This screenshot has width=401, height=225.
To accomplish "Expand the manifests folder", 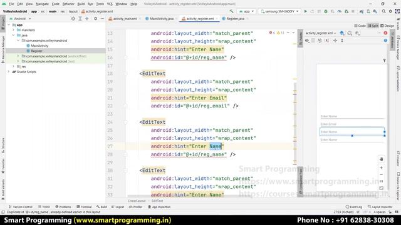I will (14, 30).
